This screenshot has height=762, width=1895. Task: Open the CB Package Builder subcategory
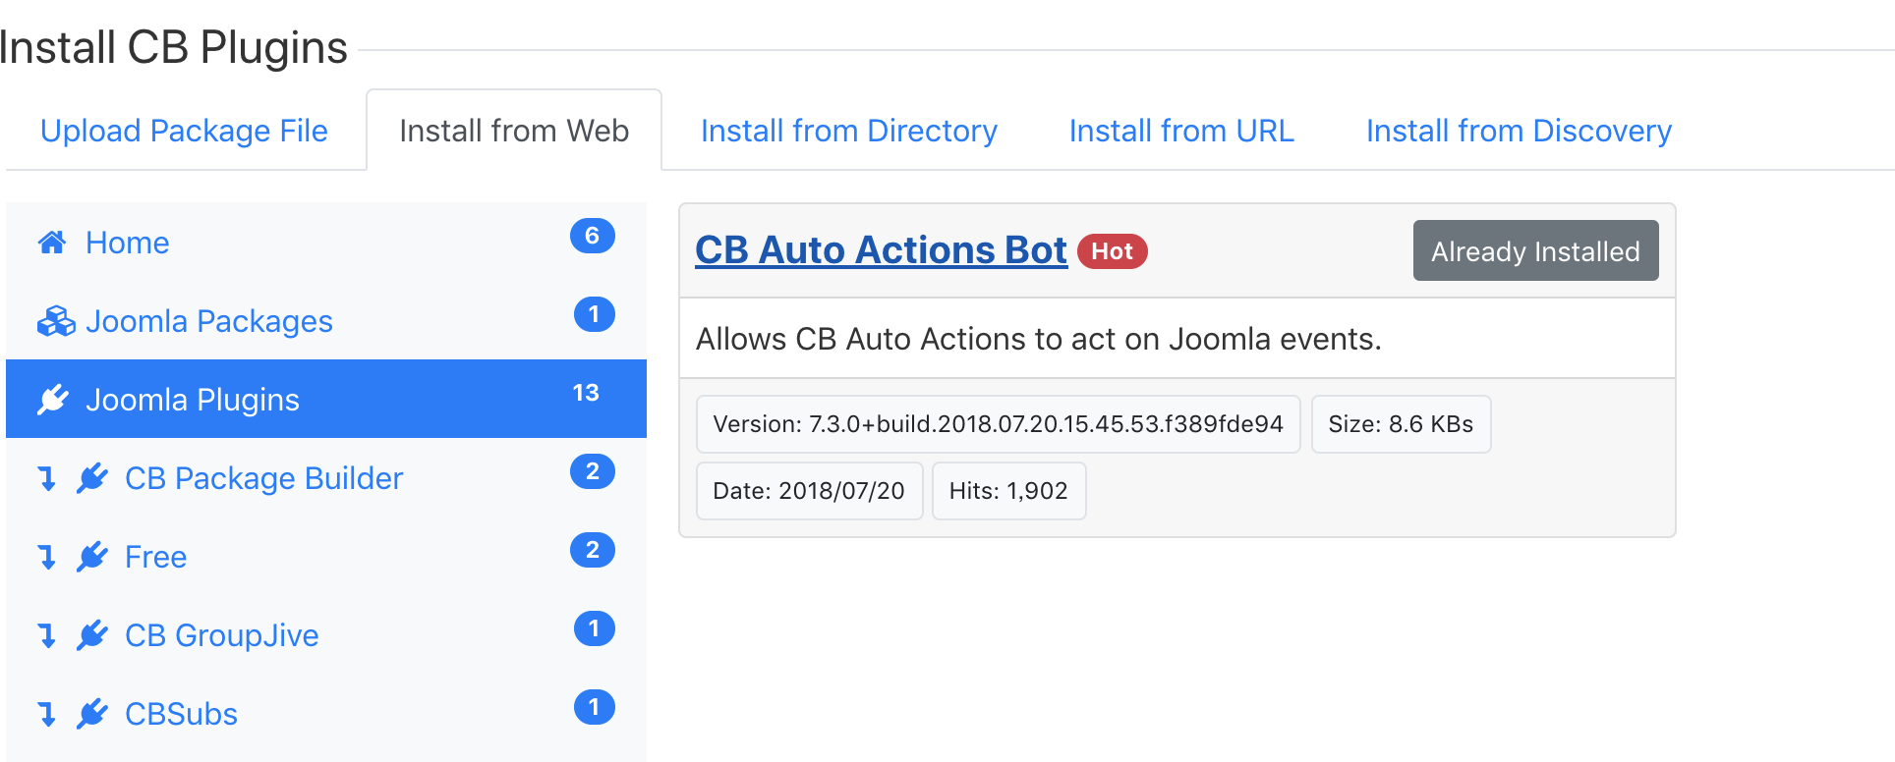pos(326,477)
